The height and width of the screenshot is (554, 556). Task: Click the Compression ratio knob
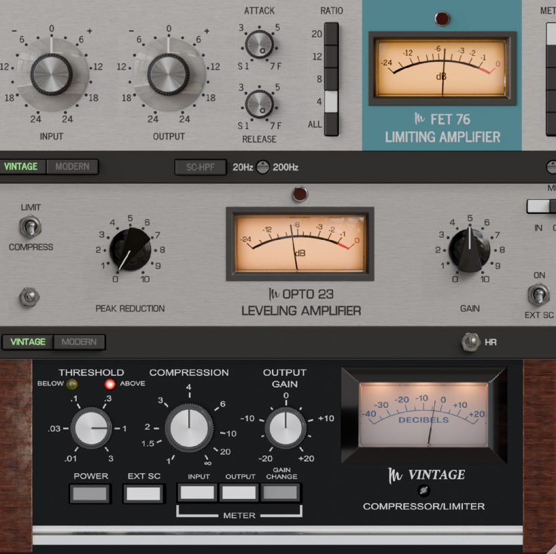pyautogui.click(x=189, y=428)
